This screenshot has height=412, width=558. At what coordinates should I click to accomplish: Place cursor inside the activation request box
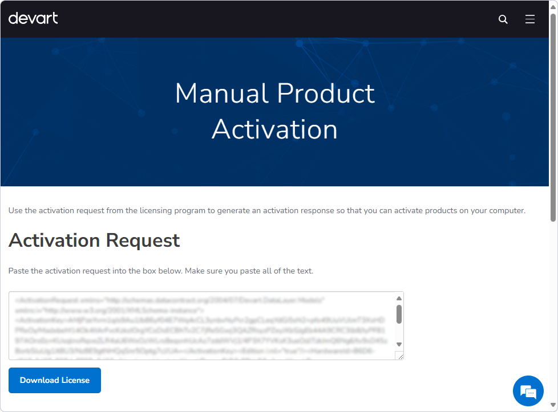click(200, 325)
